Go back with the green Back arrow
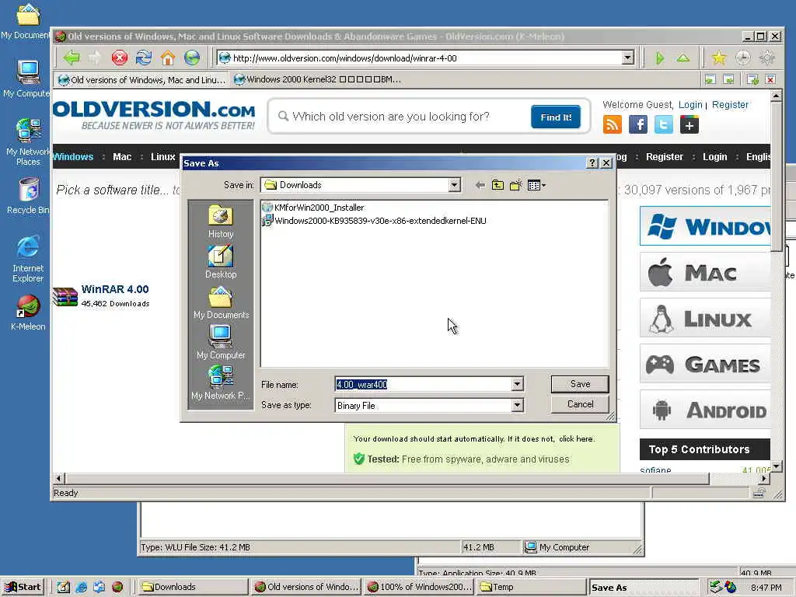796x597 pixels. point(72,58)
